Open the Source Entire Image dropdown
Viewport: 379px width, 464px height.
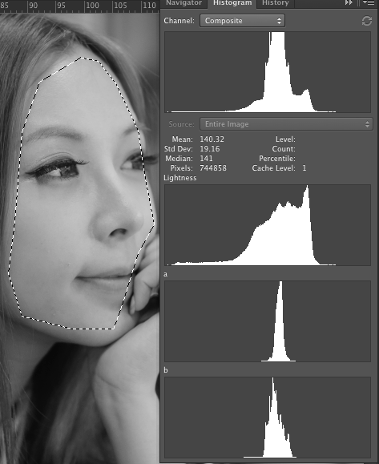[286, 124]
